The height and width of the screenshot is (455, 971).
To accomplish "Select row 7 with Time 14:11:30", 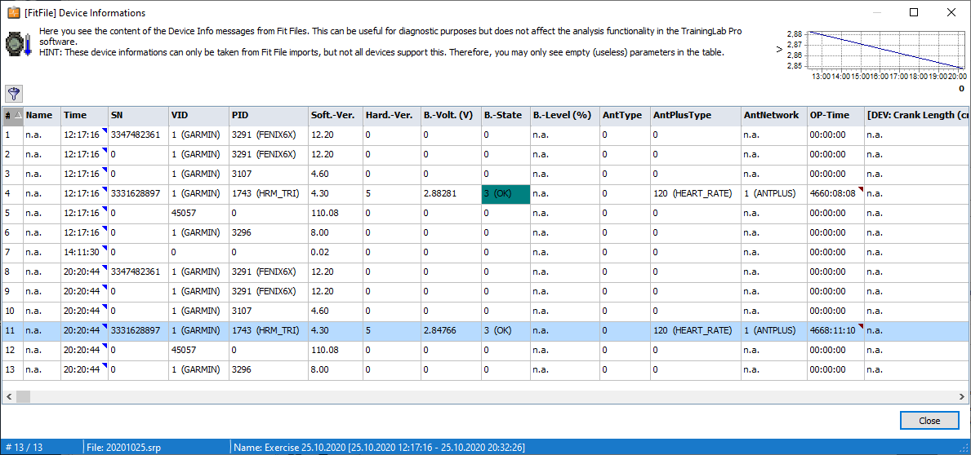I will coord(82,252).
